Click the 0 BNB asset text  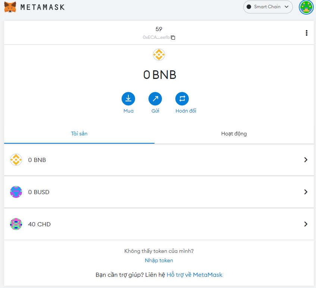pyautogui.click(x=37, y=160)
